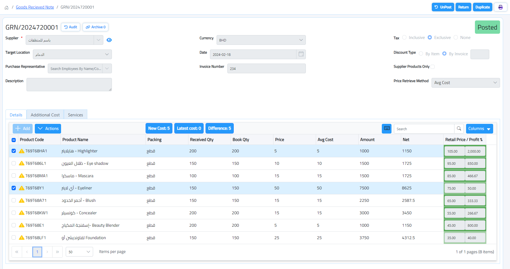Click the UnPost button
510x269 pixels.
443,7
